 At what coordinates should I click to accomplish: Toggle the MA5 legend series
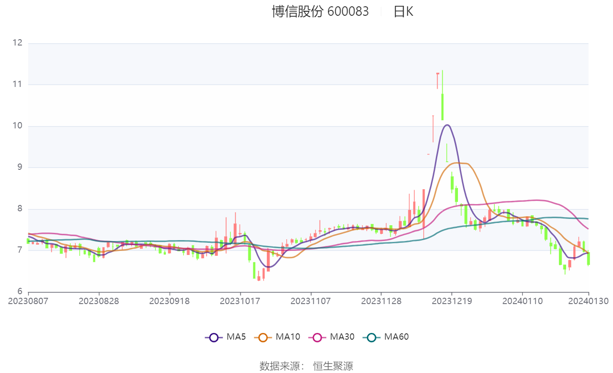click(x=225, y=337)
